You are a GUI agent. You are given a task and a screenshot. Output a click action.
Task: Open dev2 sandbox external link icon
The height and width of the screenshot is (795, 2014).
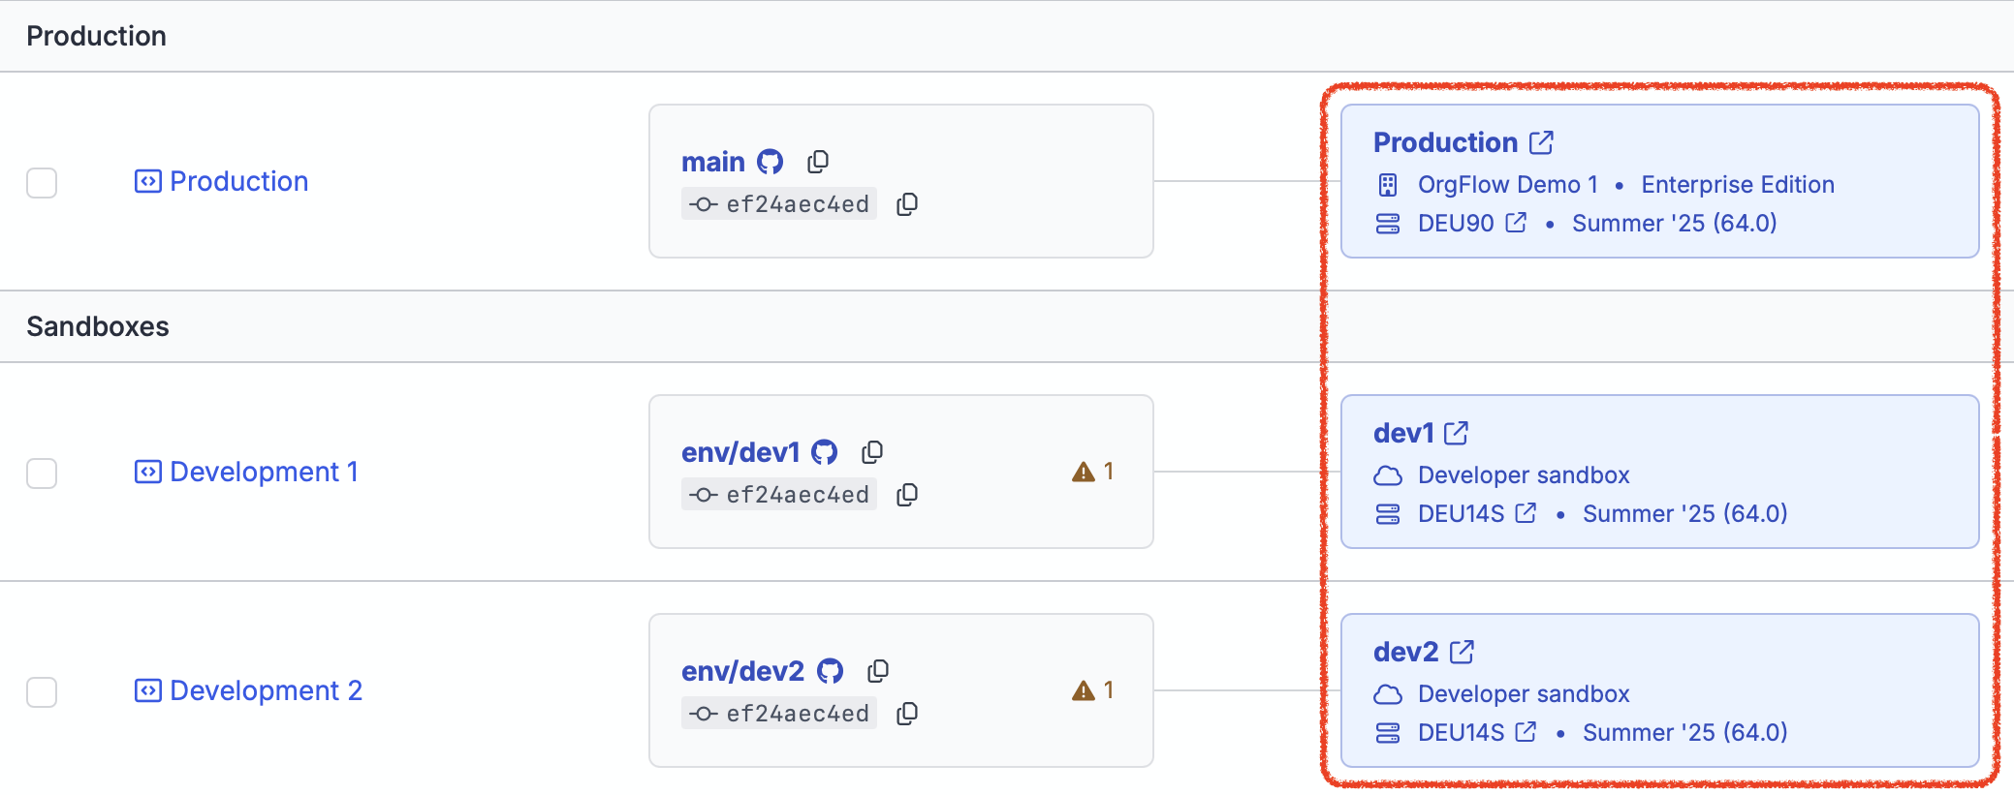click(1462, 652)
